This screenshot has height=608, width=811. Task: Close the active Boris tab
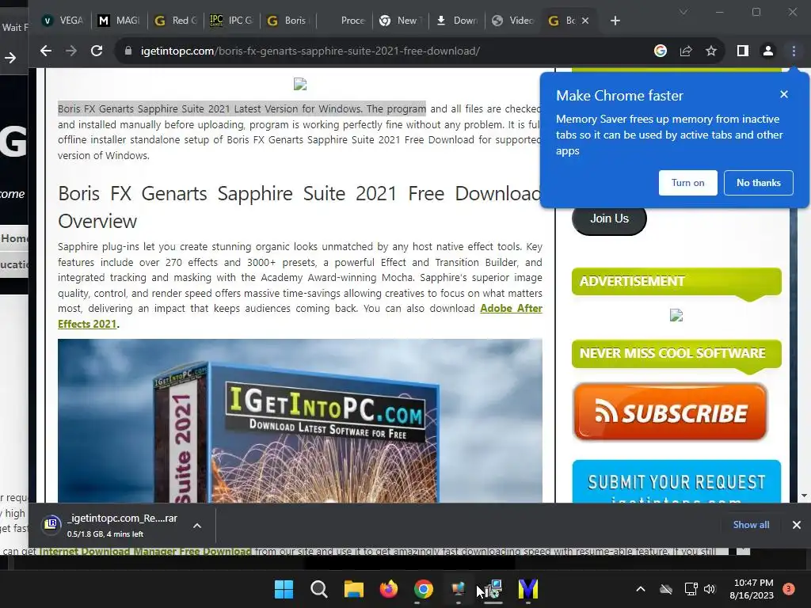tap(585, 21)
